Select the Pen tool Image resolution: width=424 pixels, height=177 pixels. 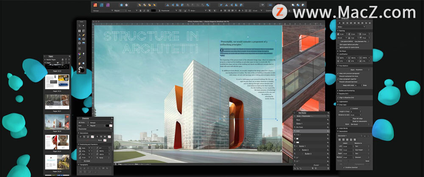[80, 35]
